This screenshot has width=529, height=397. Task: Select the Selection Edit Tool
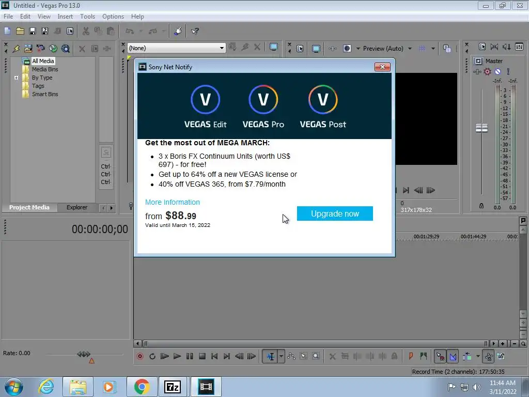point(304,356)
